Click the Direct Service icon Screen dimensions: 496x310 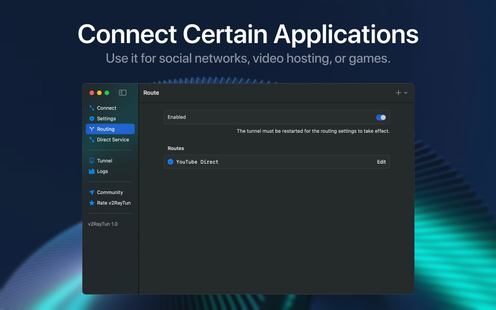pos(92,139)
